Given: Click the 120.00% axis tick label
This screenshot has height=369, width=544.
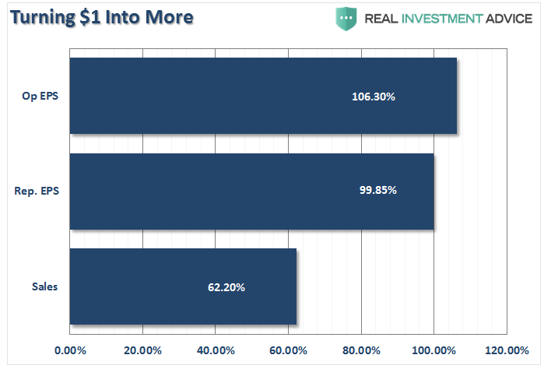Looking at the screenshot, I should (507, 350).
